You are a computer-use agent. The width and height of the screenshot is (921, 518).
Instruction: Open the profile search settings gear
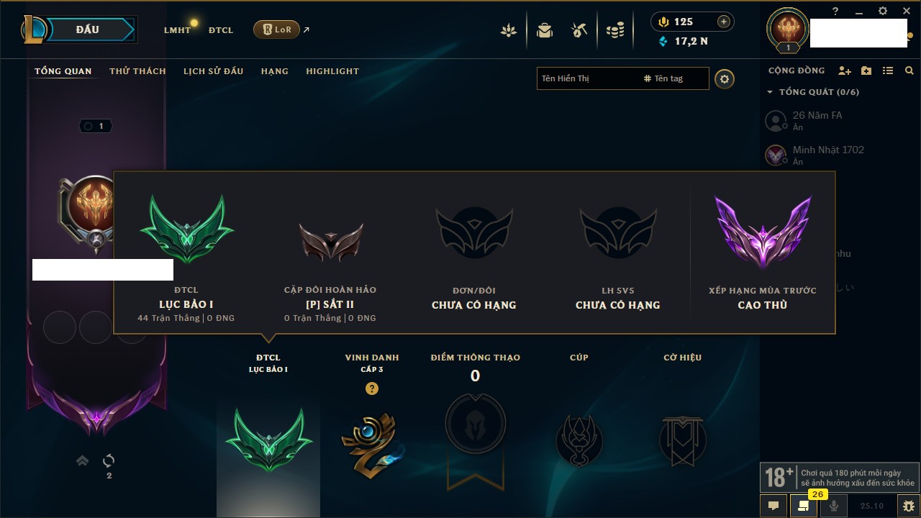click(725, 78)
